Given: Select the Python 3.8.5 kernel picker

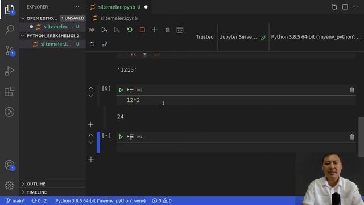Looking at the screenshot, I should click(316, 37).
